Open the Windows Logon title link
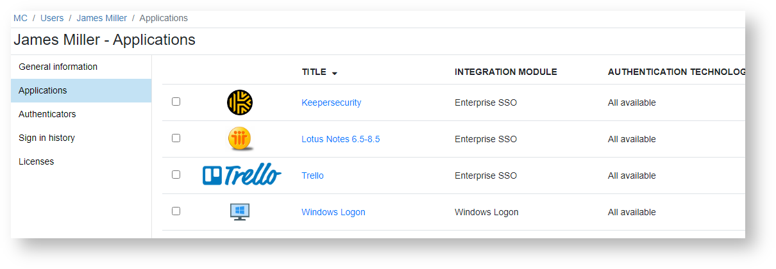776x269 pixels. pos(333,212)
